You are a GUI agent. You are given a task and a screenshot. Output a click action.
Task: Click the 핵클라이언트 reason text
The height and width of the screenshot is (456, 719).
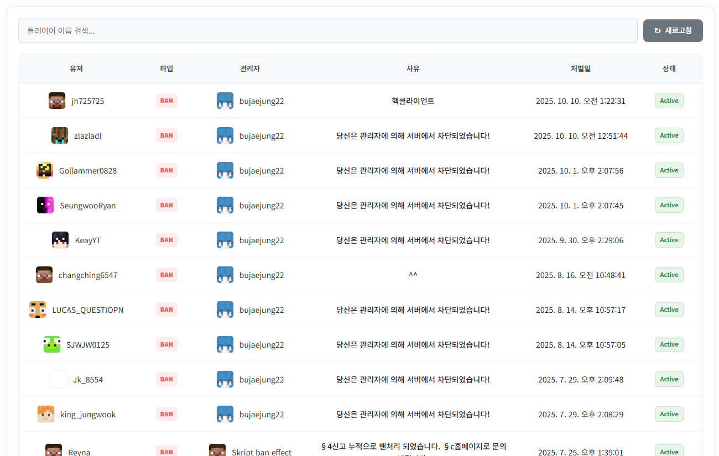click(413, 101)
